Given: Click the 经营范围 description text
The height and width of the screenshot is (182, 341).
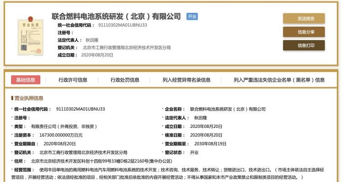Looking at the screenshot, I should click(167, 173).
